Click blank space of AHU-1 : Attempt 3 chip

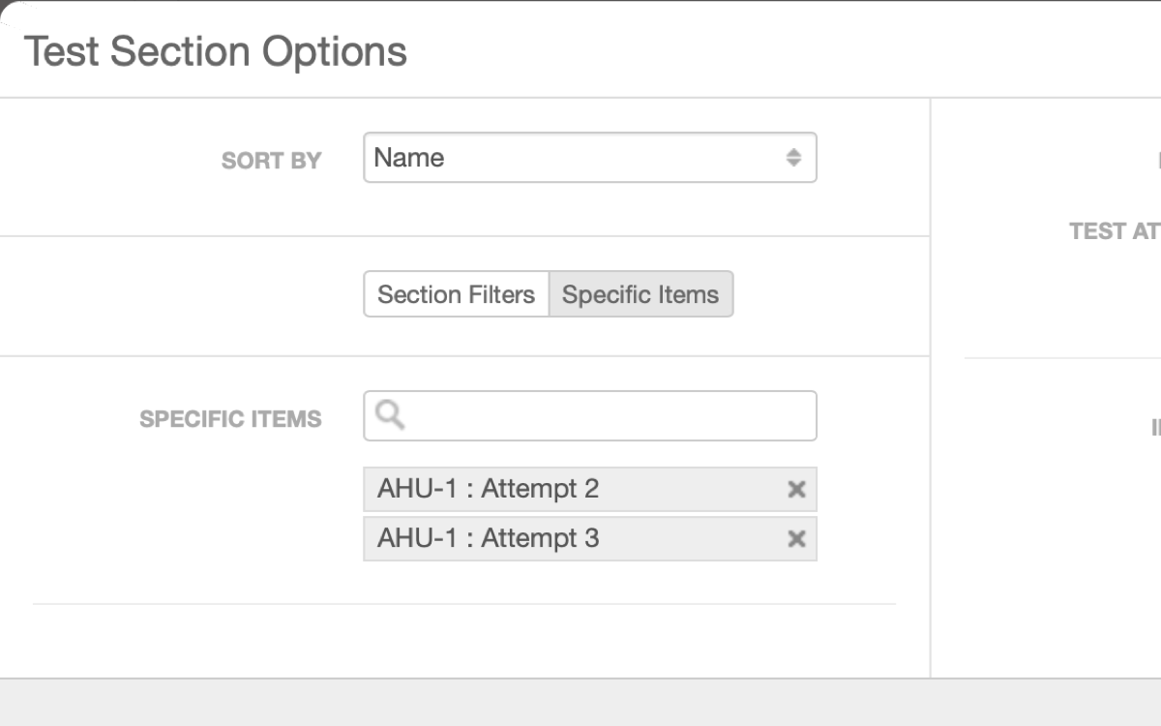692,539
